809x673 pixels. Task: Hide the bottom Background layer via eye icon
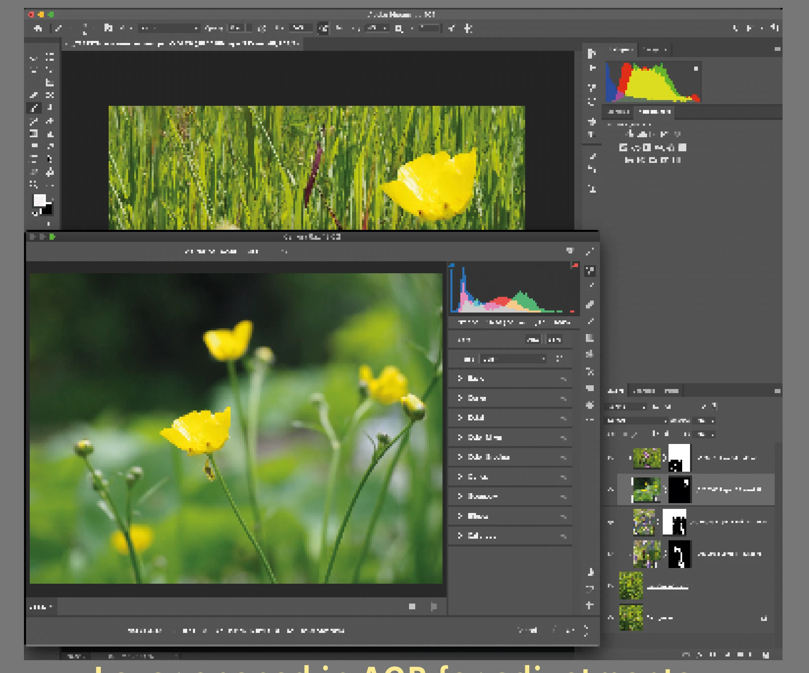click(611, 618)
